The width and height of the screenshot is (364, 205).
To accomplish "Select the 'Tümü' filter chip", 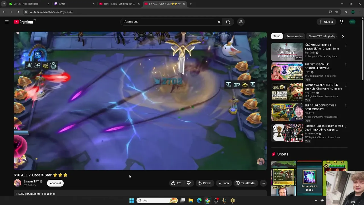I will pyautogui.click(x=277, y=36).
